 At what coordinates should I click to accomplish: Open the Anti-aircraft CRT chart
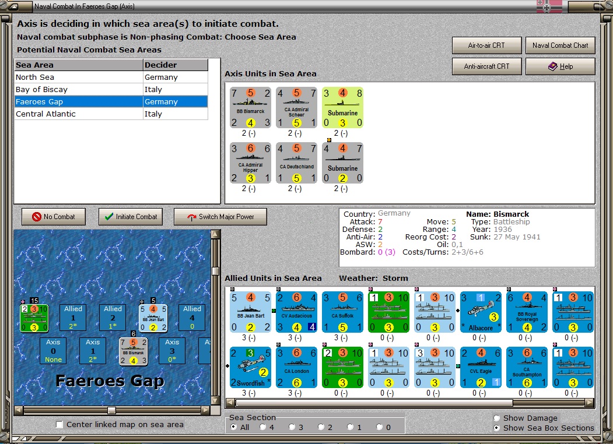click(486, 66)
